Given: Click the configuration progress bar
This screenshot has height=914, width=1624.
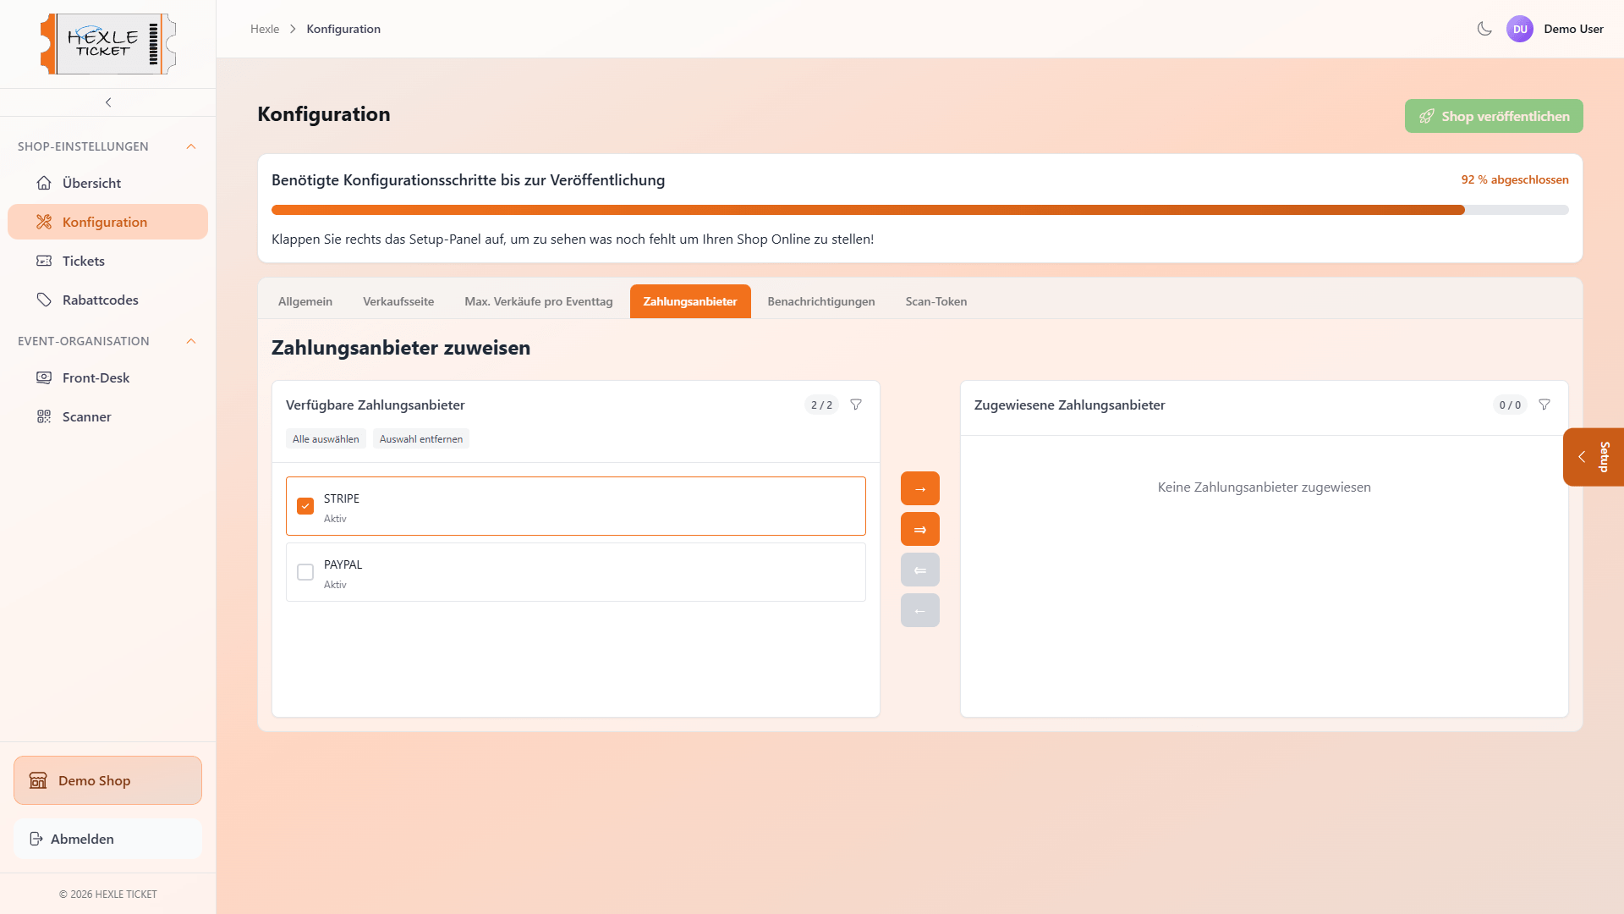Looking at the screenshot, I should click(919, 210).
